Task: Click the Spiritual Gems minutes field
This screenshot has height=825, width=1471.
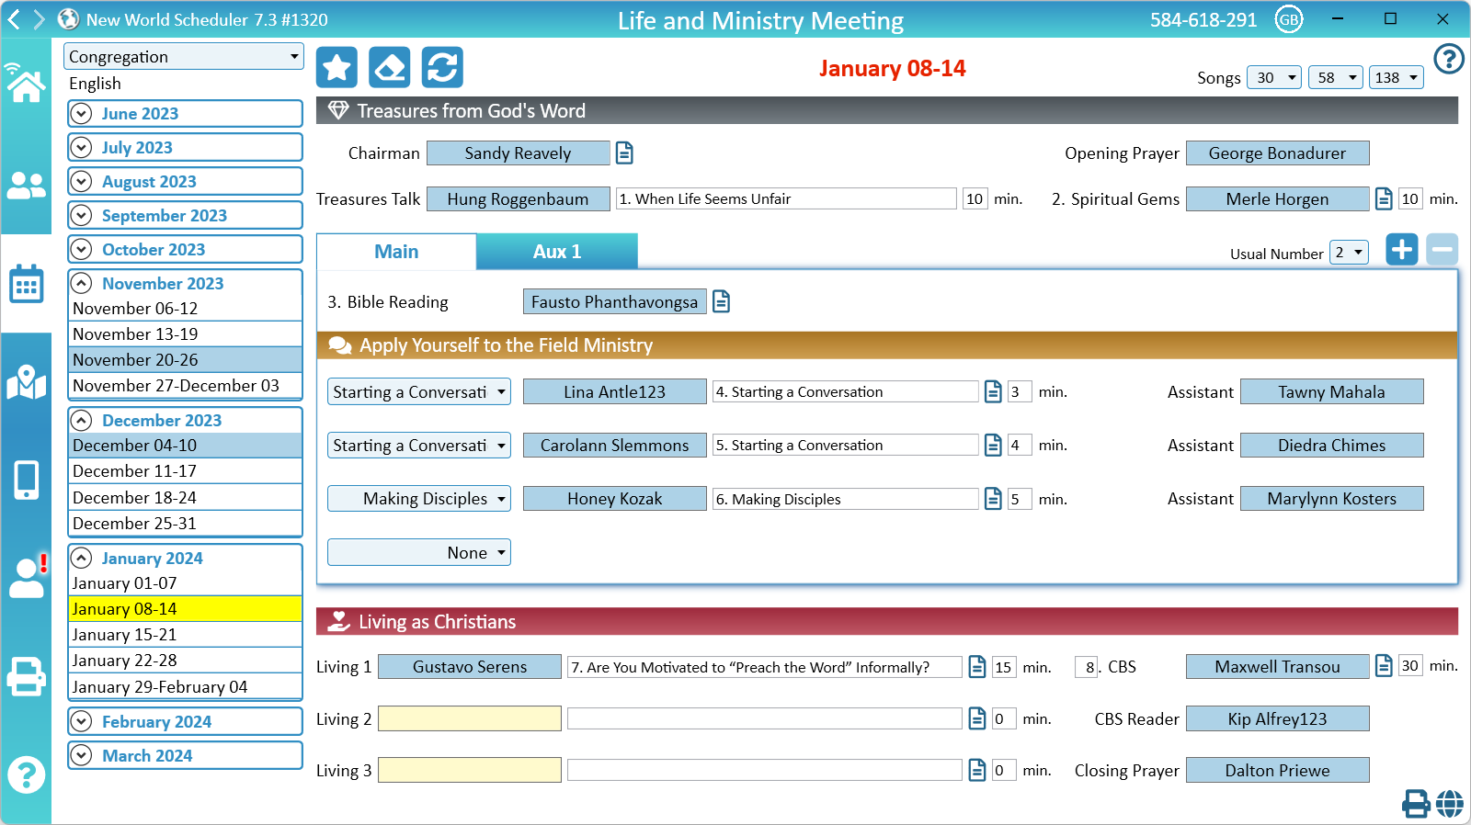Action: coord(1411,198)
